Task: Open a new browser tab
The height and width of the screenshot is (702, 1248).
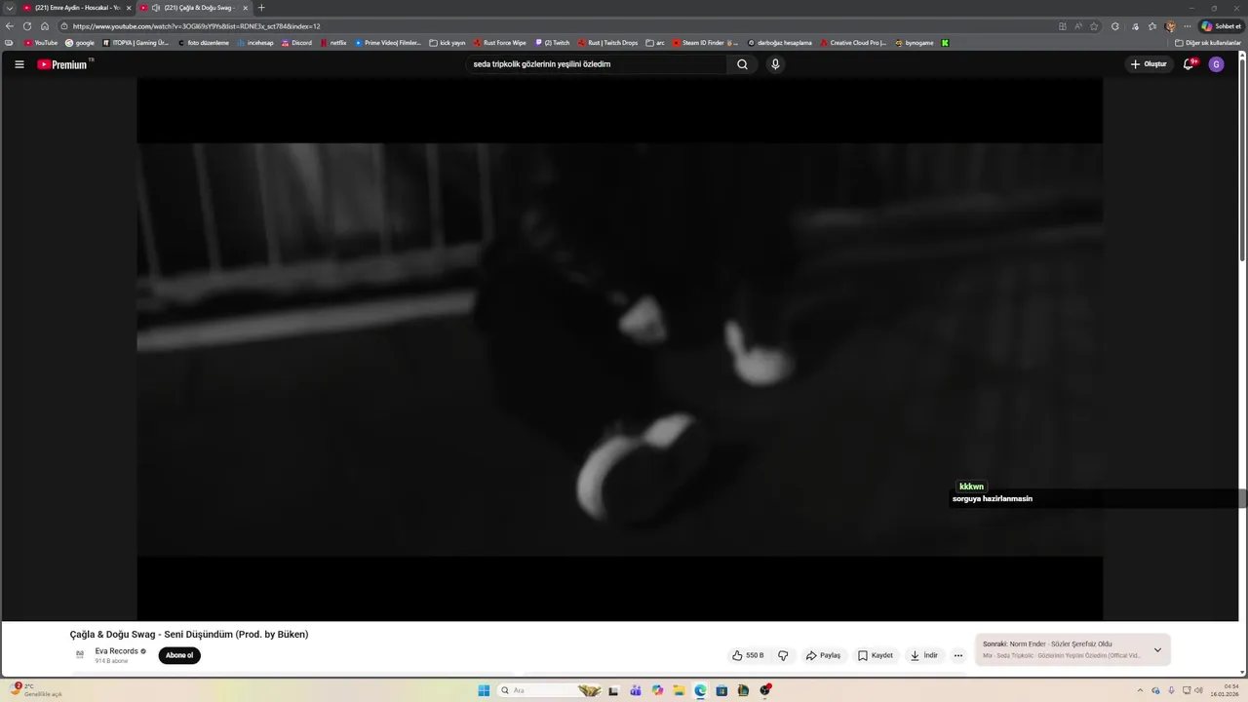Action: pyautogui.click(x=261, y=8)
